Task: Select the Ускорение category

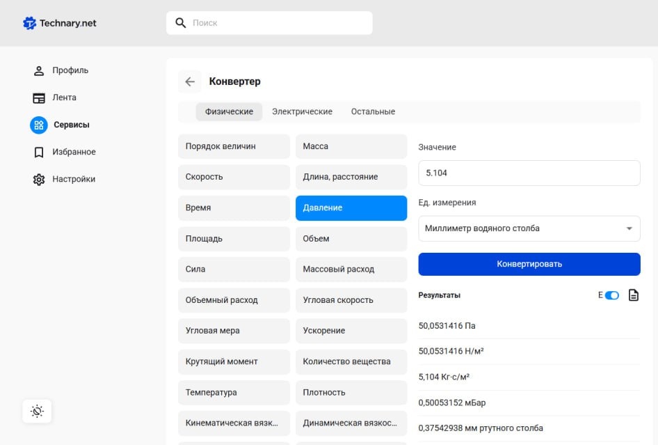Action: 351,331
